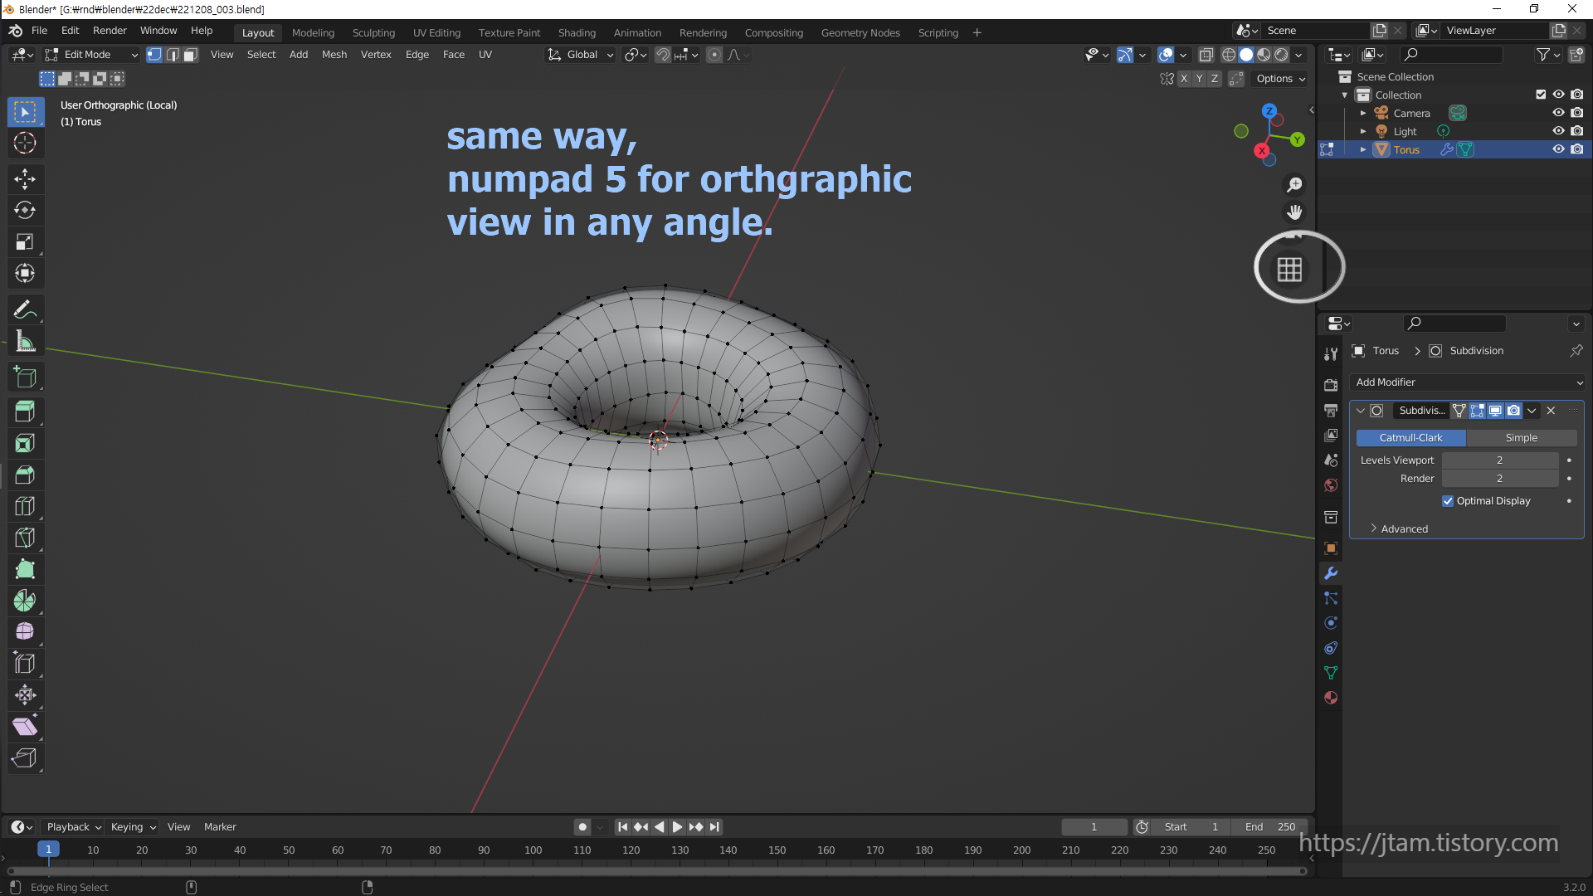Expand the Advanced subdivision section
The height and width of the screenshot is (896, 1593).
coord(1404,528)
